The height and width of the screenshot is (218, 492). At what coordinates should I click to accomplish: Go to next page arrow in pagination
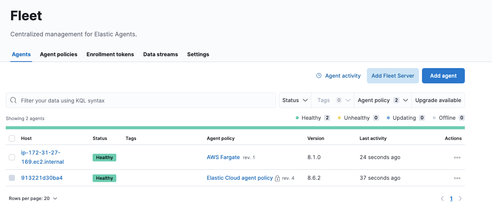460,198
